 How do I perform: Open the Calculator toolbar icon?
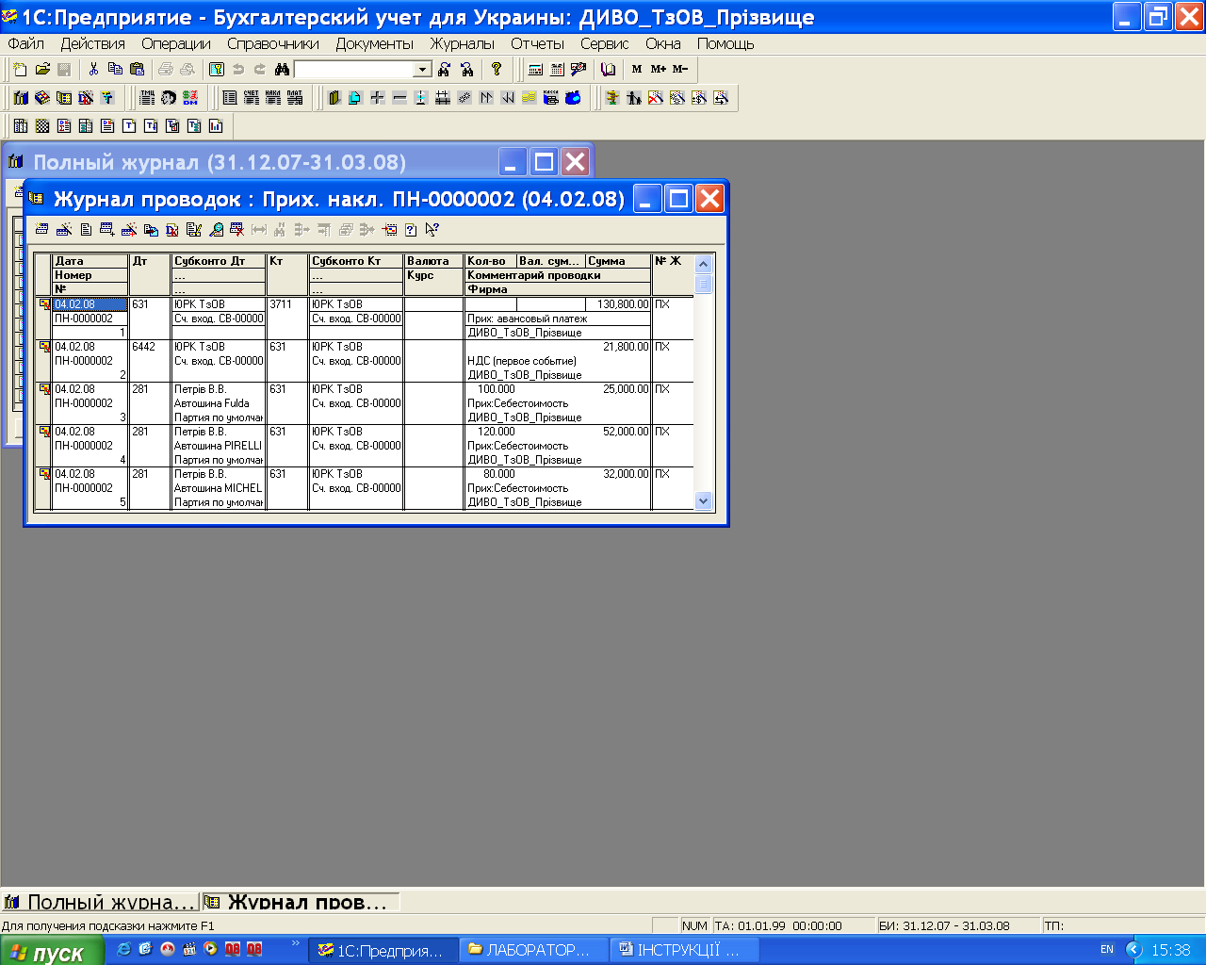(535, 69)
